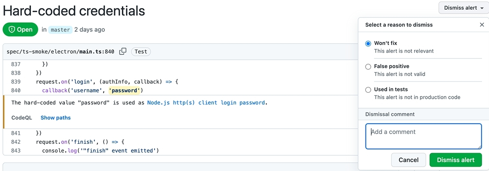Image resolution: width=489 pixels, height=171 pixels.
Task: Copy the main.ts file path
Action: (x=123, y=51)
